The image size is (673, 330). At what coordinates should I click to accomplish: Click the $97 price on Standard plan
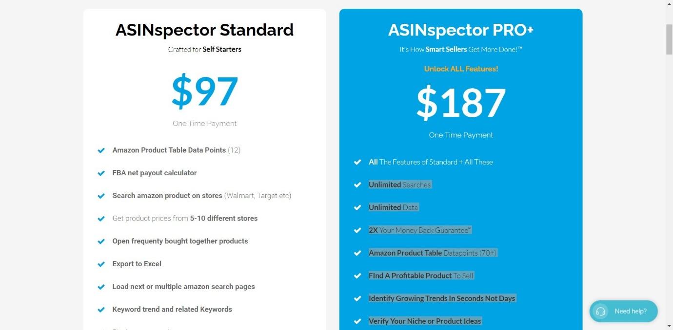click(205, 92)
